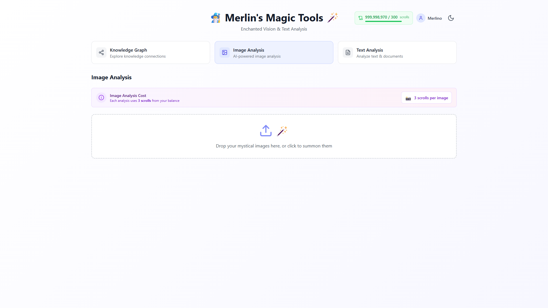Open the Merlino user menu
The height and width of the screenshot is (308, 548).
pyautogui.click(x=429, y=18)
